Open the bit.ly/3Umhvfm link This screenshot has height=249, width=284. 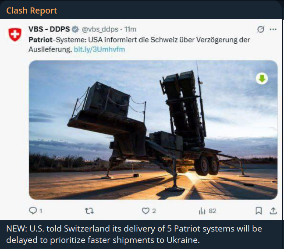coord(99,49)
